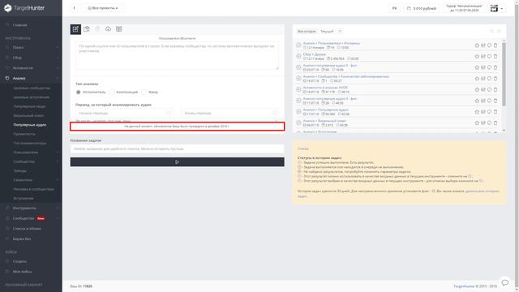Screen dimensions: 519x292
Task: Click the TargetHunter footer link
Action: coord(464,286)
